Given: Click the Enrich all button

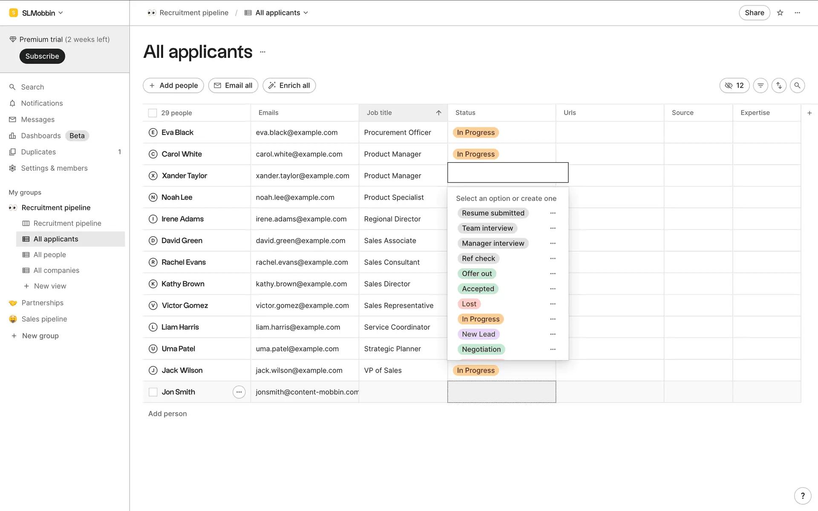Looking at the screenshot, I should click(289, 86).
